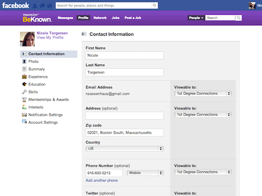Click the Zip code field
Viewport: 262px width, 196px height.
124,133
